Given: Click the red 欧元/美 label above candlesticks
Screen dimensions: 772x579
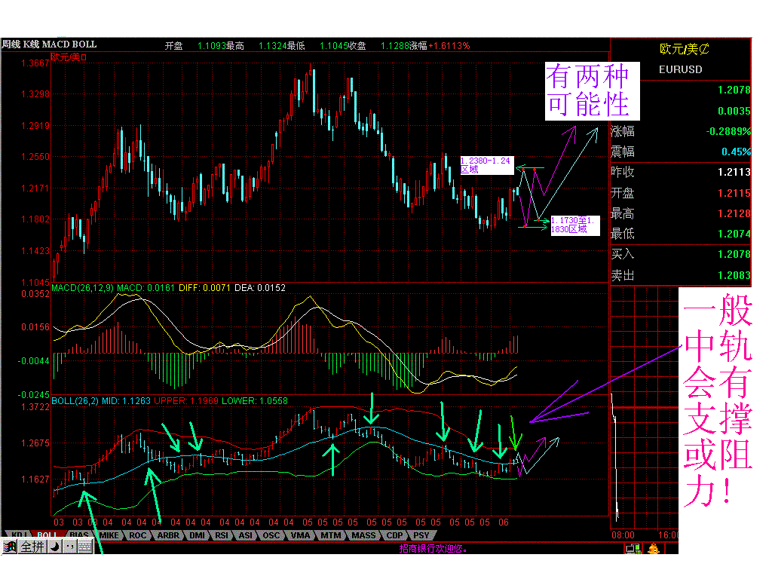Looking at the screenshot, I should tap(69, 57).
